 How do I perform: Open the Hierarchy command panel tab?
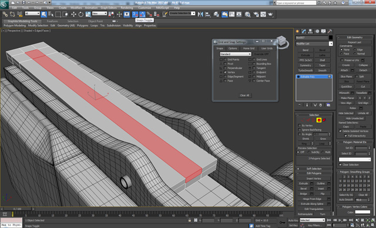pyautogui.click(x=311, y=31)
